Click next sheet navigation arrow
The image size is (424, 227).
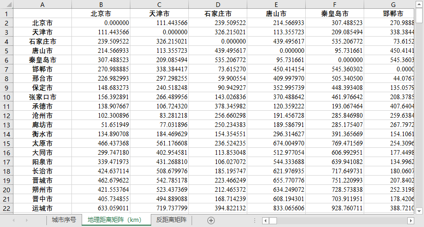click(26, 221)
